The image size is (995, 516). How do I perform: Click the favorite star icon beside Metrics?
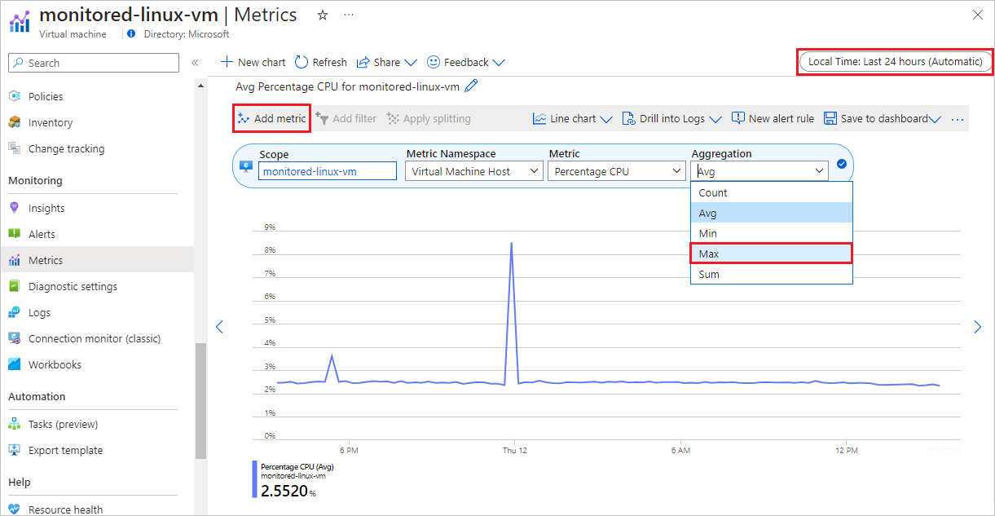coord(323,15)
